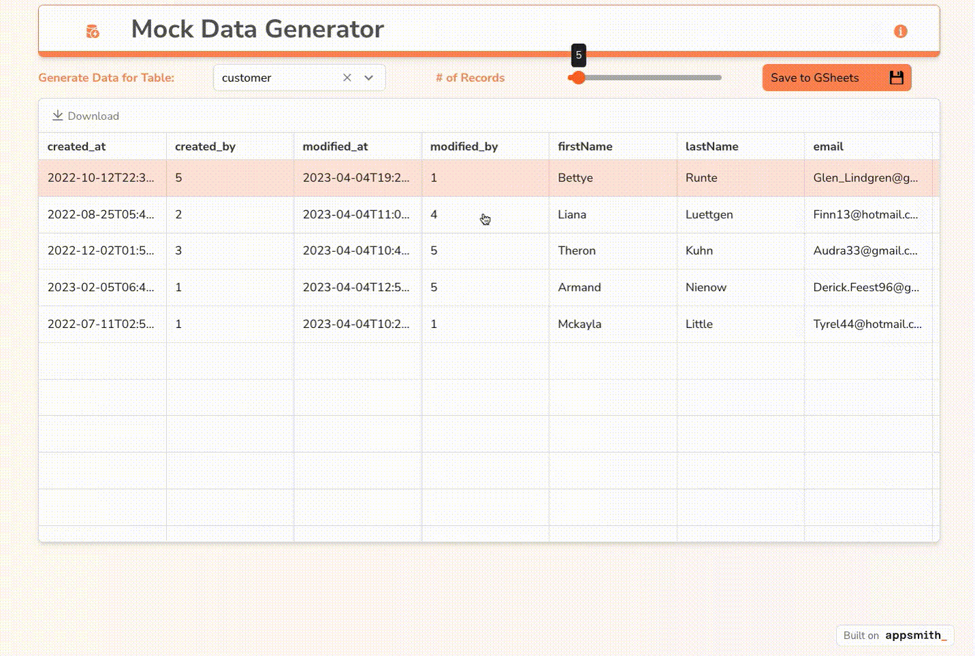This screenshot has height=656, width=975.
Task: Click inside the customer table input field
Action: (279, 78)
